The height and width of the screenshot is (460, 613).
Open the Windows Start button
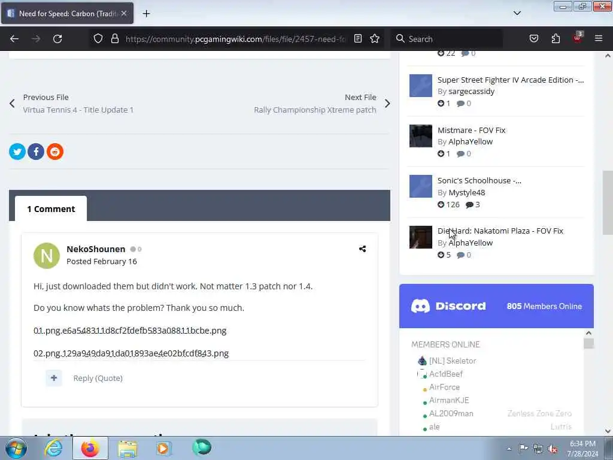[16, 448]
